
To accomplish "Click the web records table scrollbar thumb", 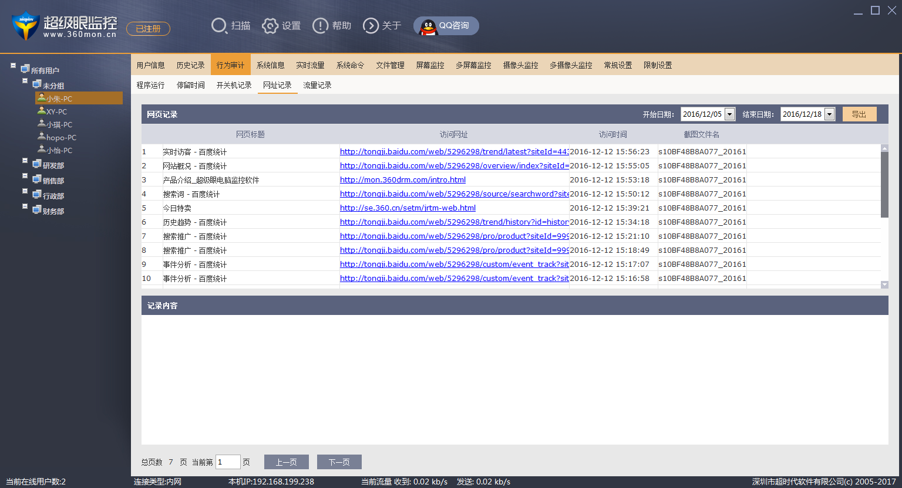I will [x=884, y=185].
